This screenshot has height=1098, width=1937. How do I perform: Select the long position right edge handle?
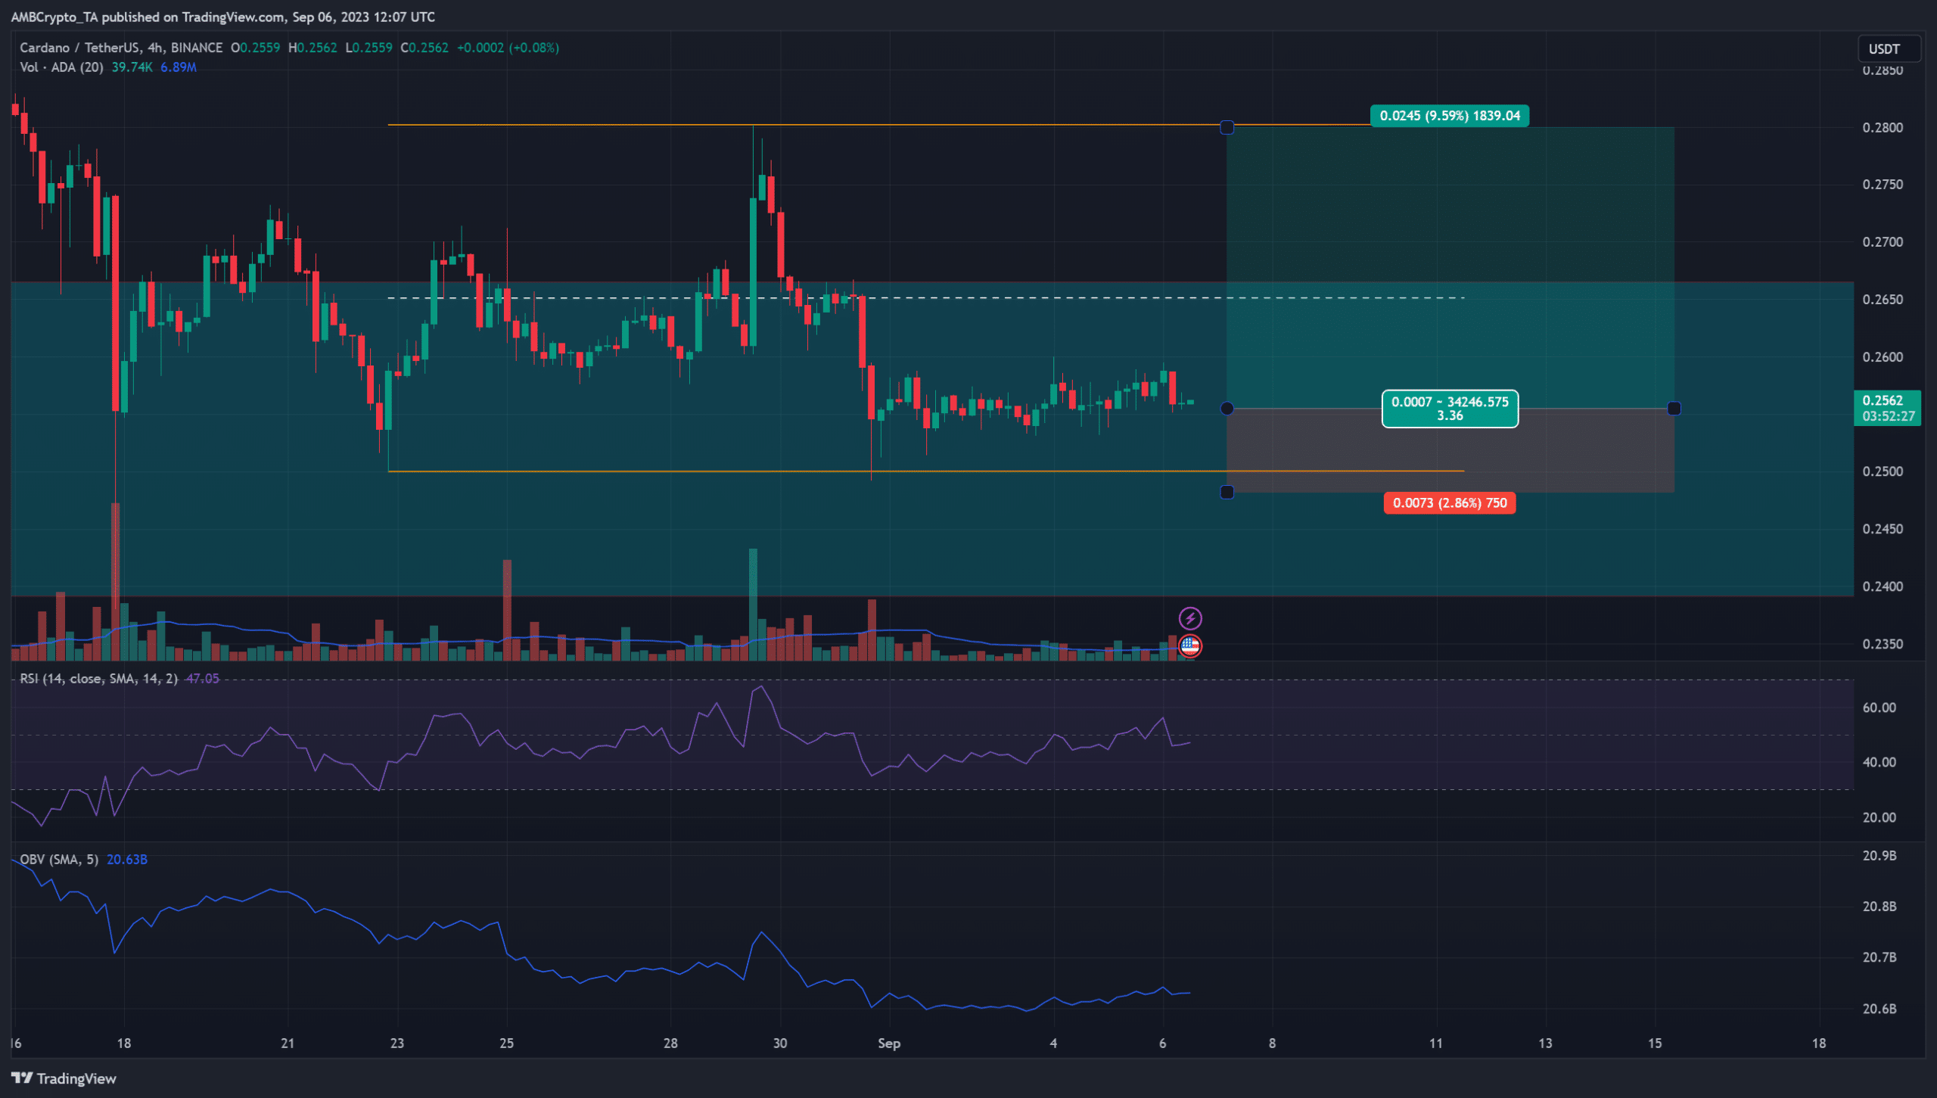point(1674,409)
